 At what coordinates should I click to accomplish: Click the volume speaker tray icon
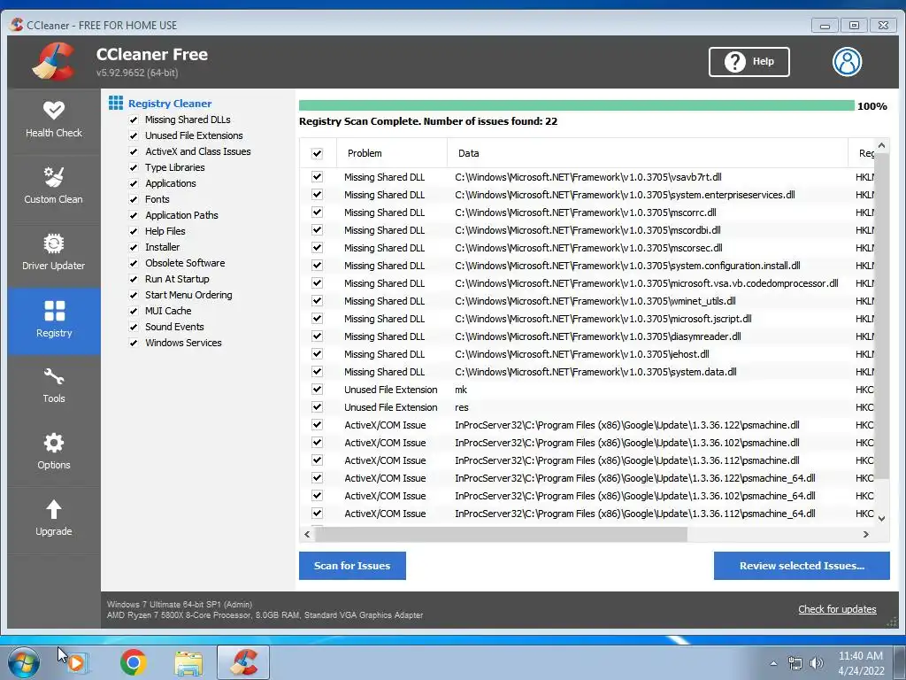817,663
